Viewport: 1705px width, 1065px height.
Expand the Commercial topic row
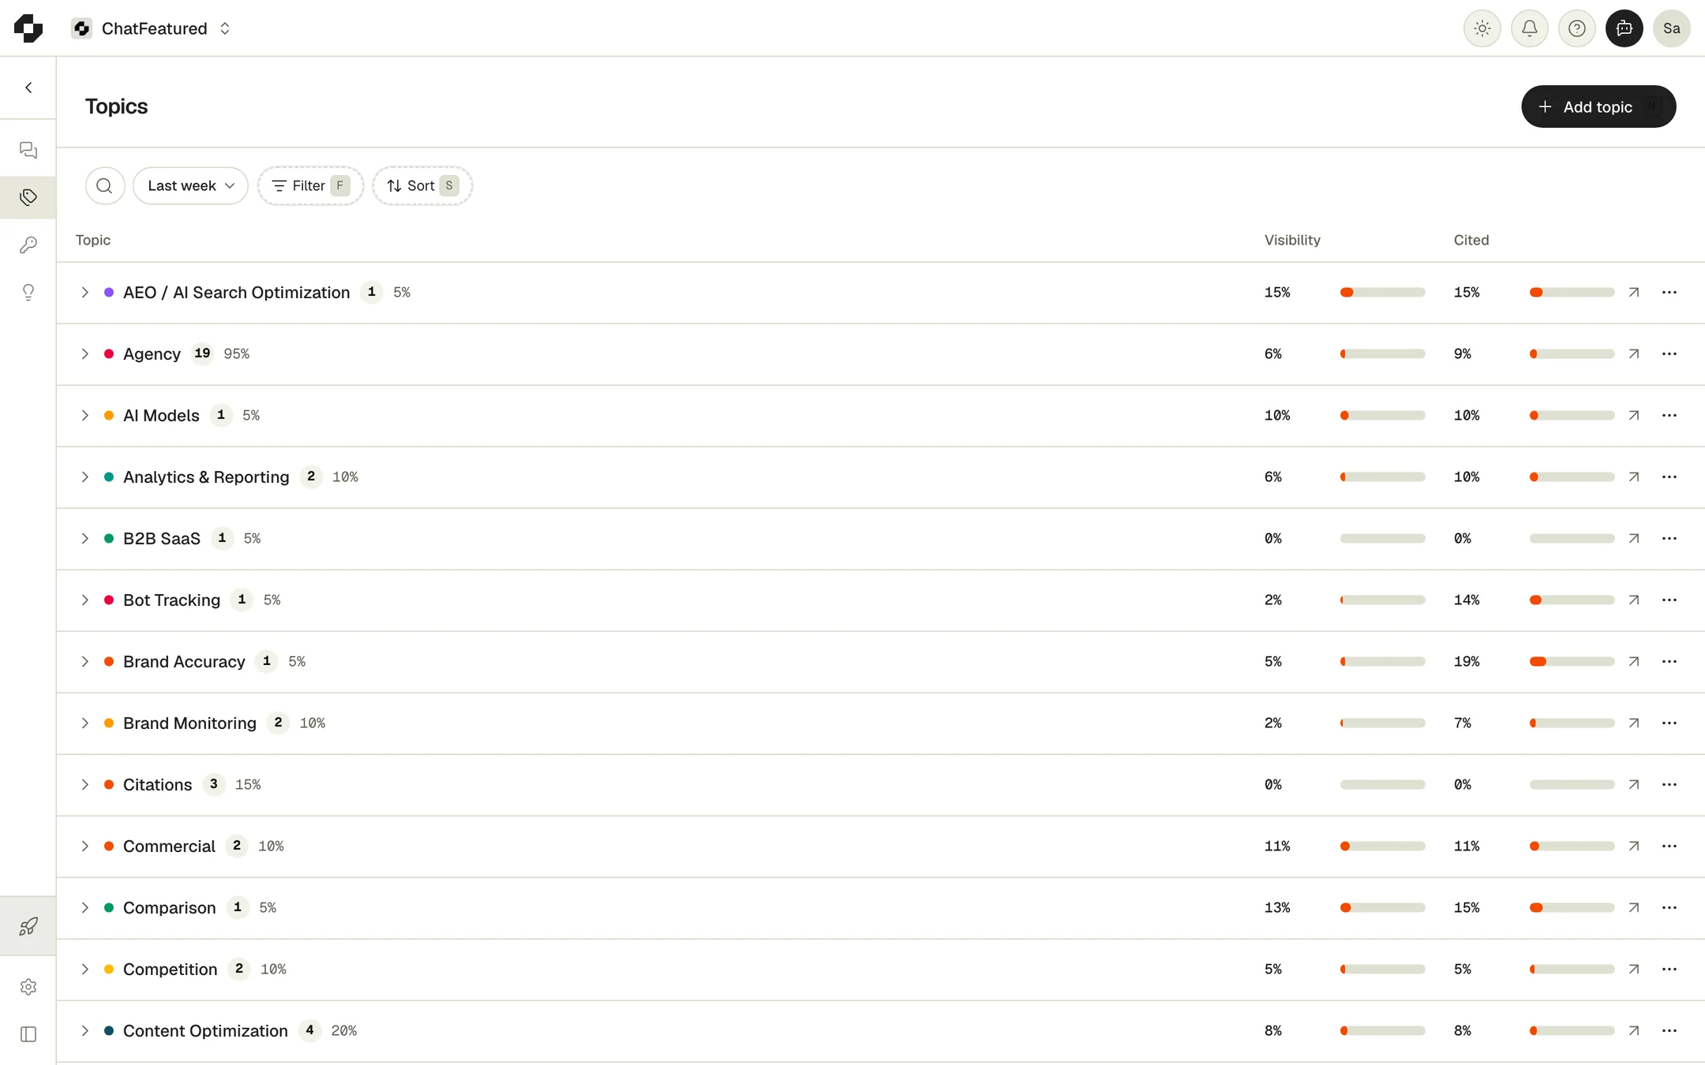tap(84, 846)
